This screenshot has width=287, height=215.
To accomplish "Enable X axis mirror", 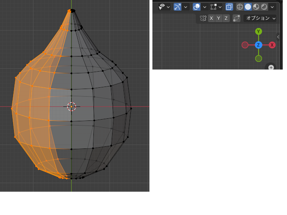I will coord(211,18).
